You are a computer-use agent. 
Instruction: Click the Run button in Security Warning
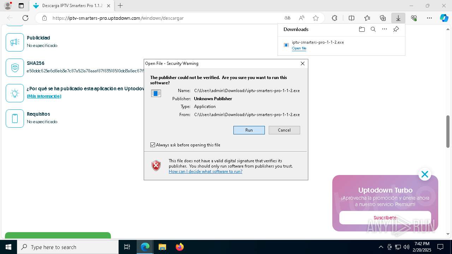tap(249, 130)
